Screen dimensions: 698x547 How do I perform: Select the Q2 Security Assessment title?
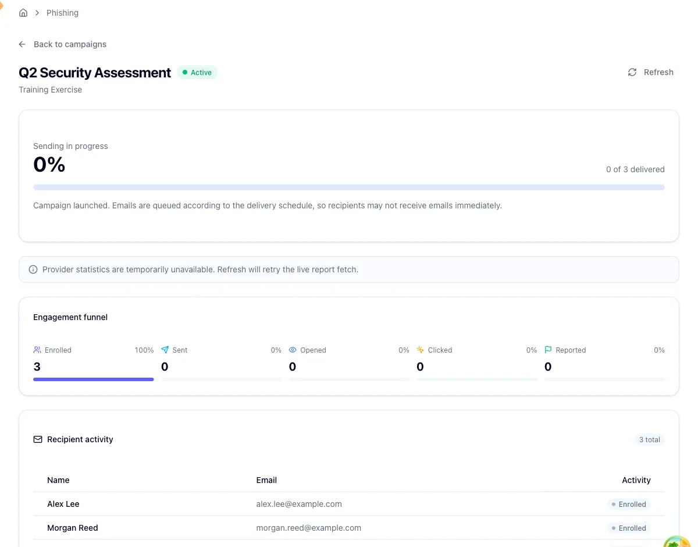click(95, 73)
